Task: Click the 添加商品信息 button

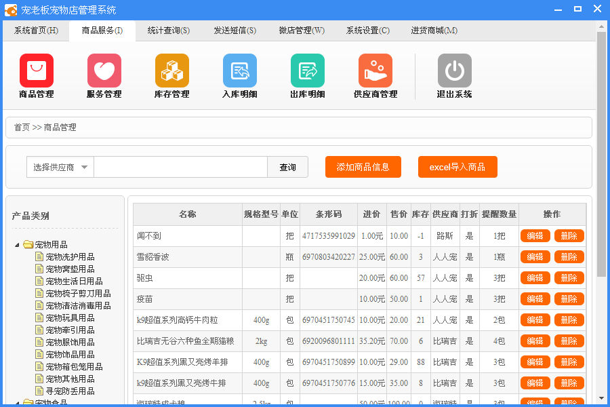Action: [363, 167]
